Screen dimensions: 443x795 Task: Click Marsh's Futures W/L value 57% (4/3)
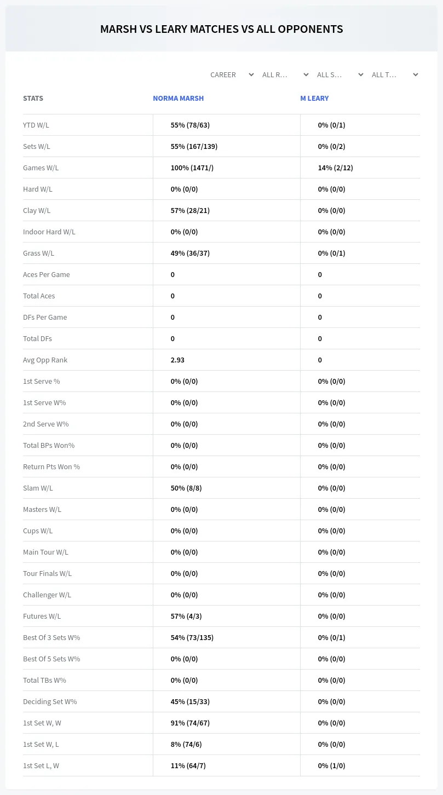tap(186, 616)
